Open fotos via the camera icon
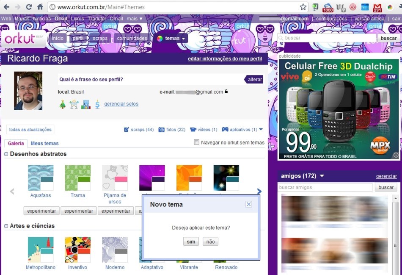 pos(161,129)
